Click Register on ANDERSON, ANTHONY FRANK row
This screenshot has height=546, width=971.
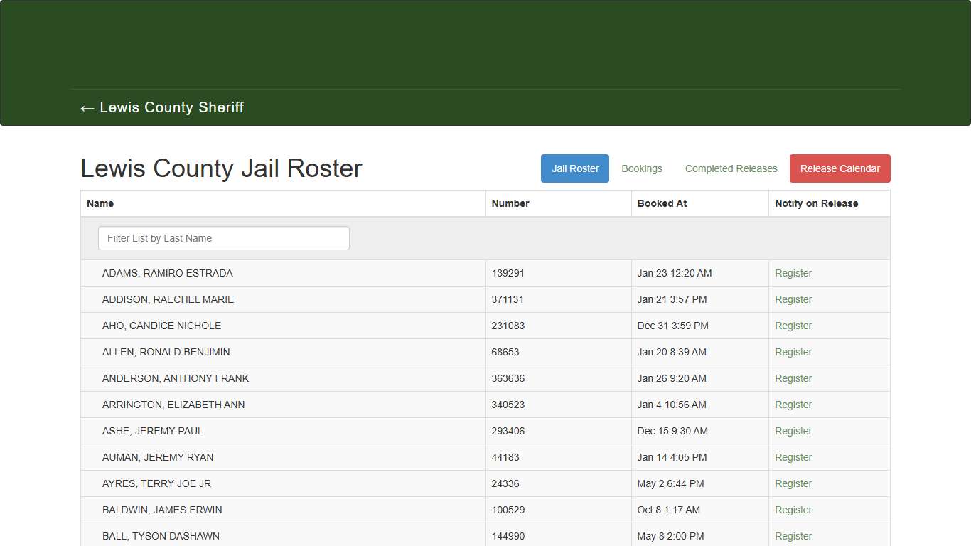(x=793, y=378)
